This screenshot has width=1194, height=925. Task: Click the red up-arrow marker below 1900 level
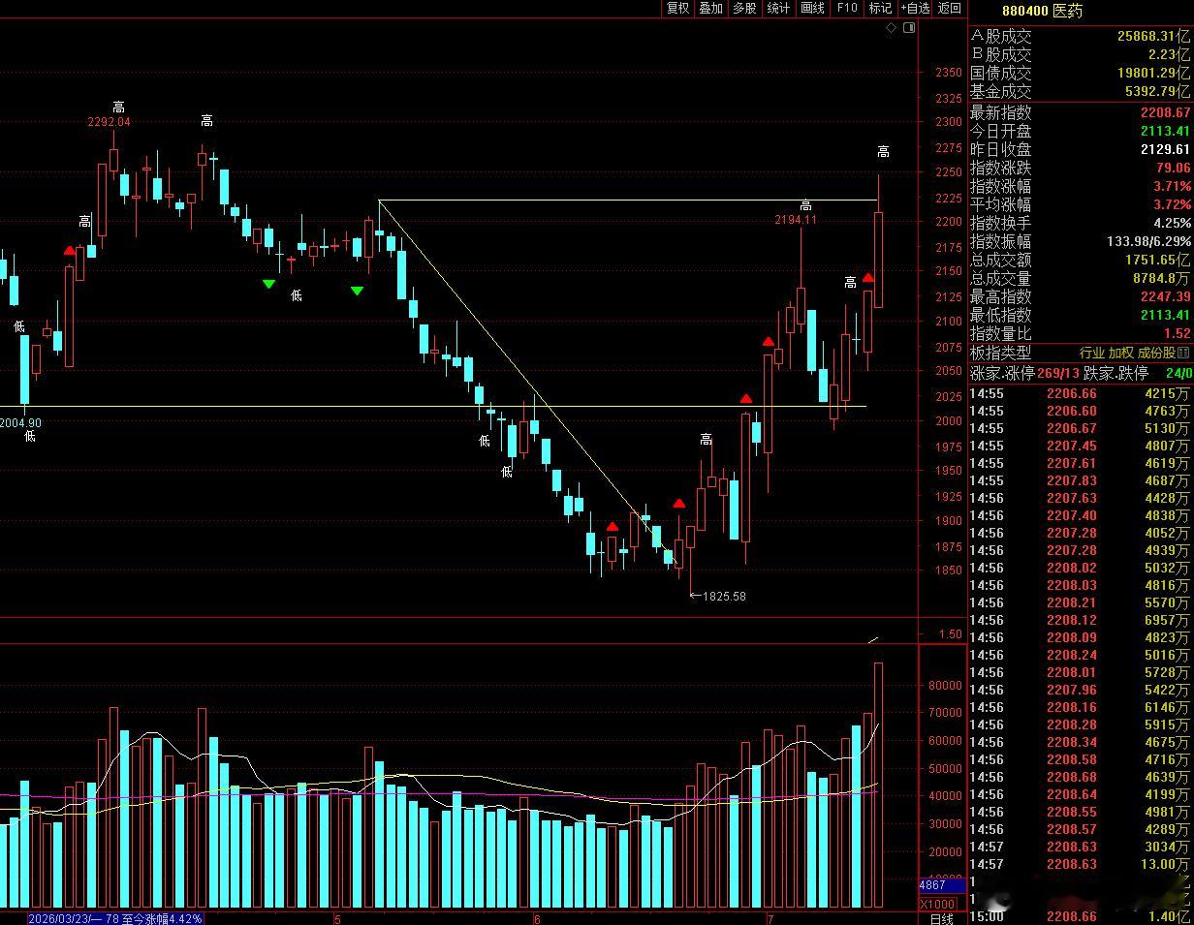(x=612, y=527)
